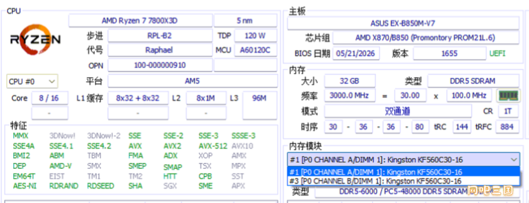Image resolution: width=529 pixels, height=203 pixels.
Task: Select the 3000.0 MHz frequency value
Action: coord(349,96)
